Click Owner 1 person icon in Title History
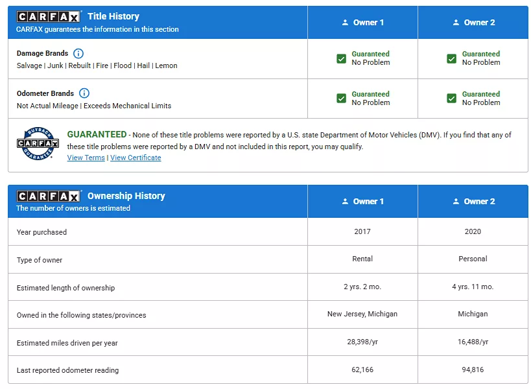Image resolution: width=531 pixels, height=389 pixels. [x=345, y=23]
